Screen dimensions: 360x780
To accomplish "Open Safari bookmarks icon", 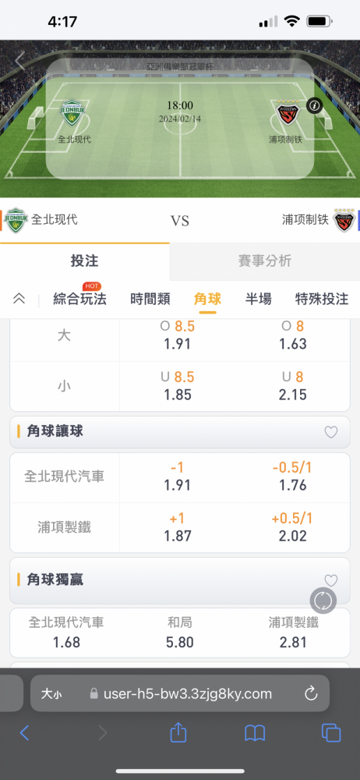I will (x=255, y=732).
